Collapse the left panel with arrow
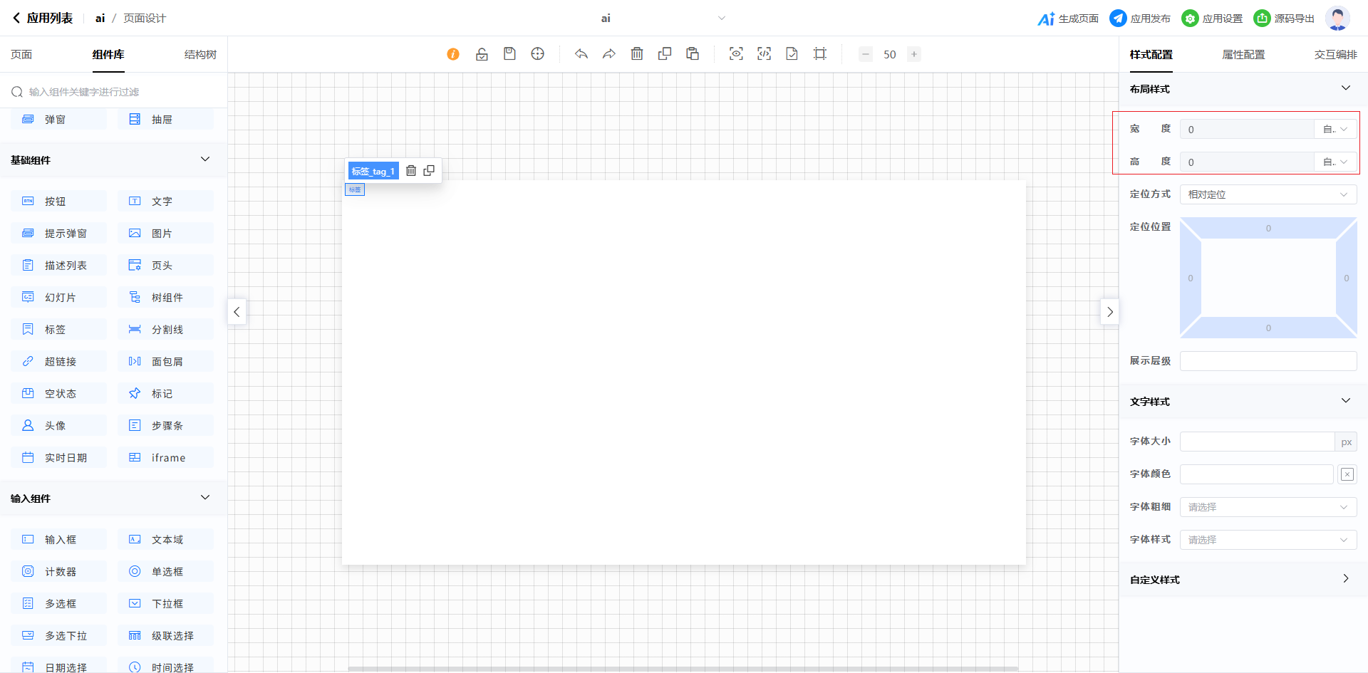Image resolution: width=1368 pixels, height=673 pixels. click(237, 312)
